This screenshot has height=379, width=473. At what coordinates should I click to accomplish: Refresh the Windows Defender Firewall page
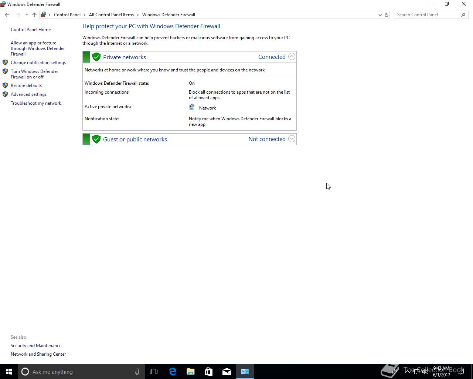point(387,15)
